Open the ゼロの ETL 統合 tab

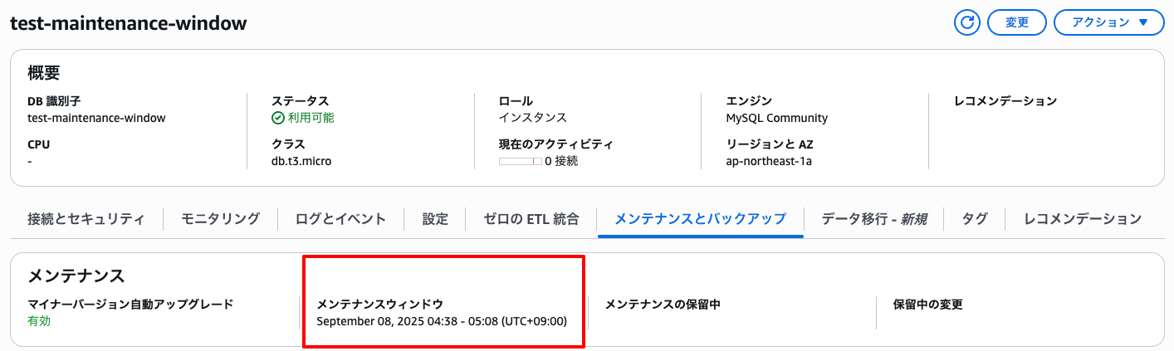coord(532,219)
